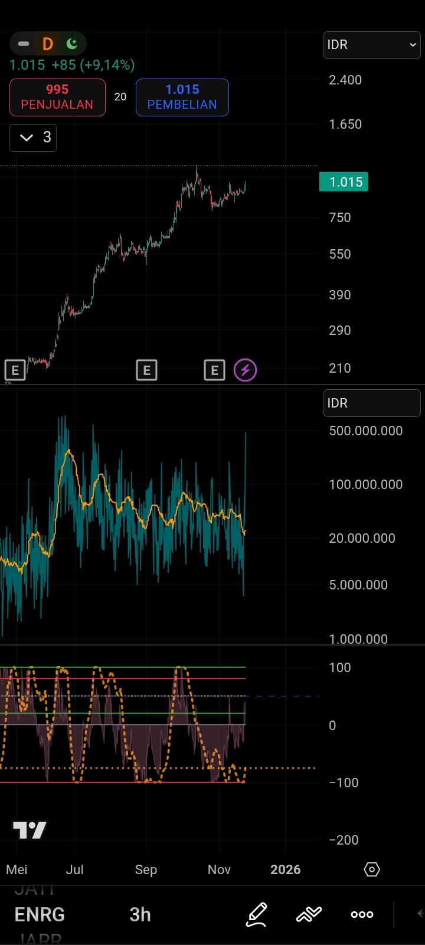Image resolution: width=425 pixels, height=945 pixels.
Task: Tap the orange D delayed-data icon
Action: 48,44
